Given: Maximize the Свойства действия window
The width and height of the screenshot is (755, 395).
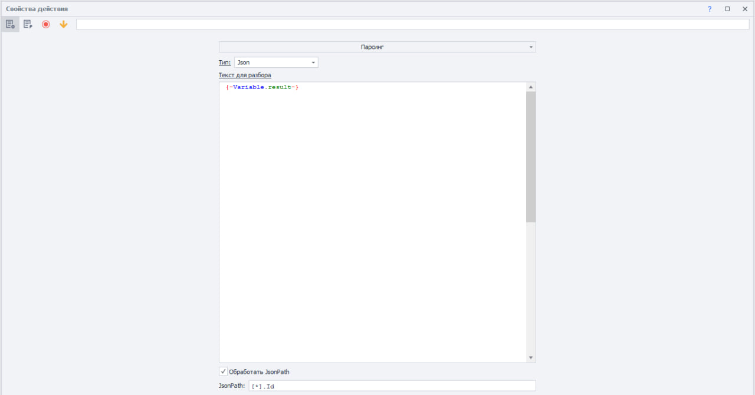Looking at the screenshot, I should 727,9.
